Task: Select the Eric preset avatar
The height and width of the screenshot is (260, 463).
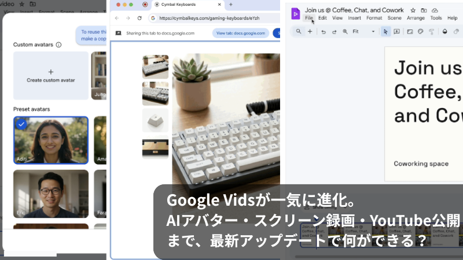Action: [x=51, y=193]
